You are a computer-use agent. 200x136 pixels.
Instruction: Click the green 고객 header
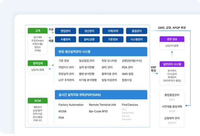37,31
